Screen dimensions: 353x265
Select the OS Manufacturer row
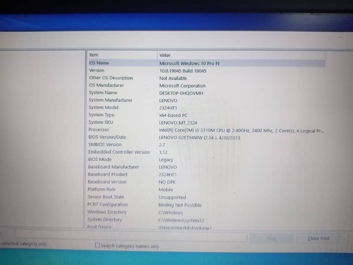tap(106, 85)
